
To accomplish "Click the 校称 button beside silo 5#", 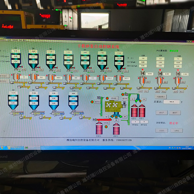I will point(92,71).
